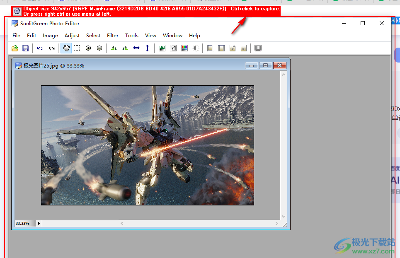Image resolution: width=400 pixels, height=258 pixels.
Task: Redo the last undone edit
Action: (52, 48)
